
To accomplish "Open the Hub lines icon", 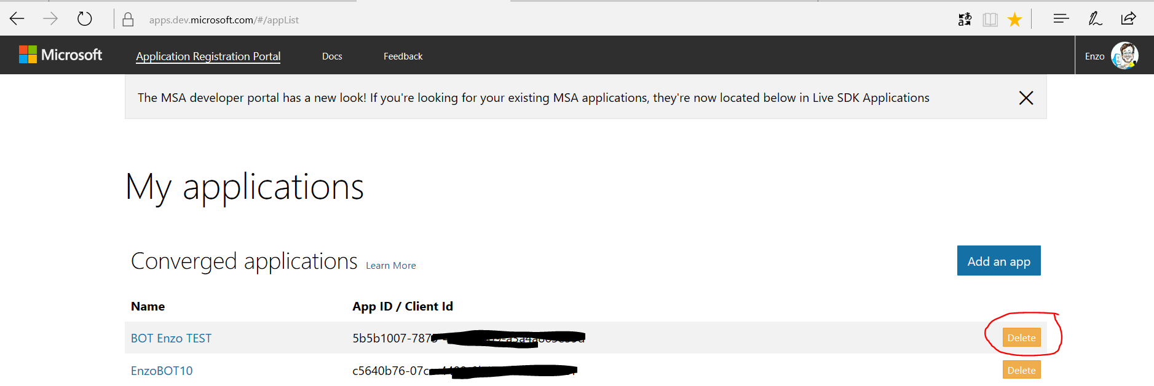I will [x=1061, y=19].
